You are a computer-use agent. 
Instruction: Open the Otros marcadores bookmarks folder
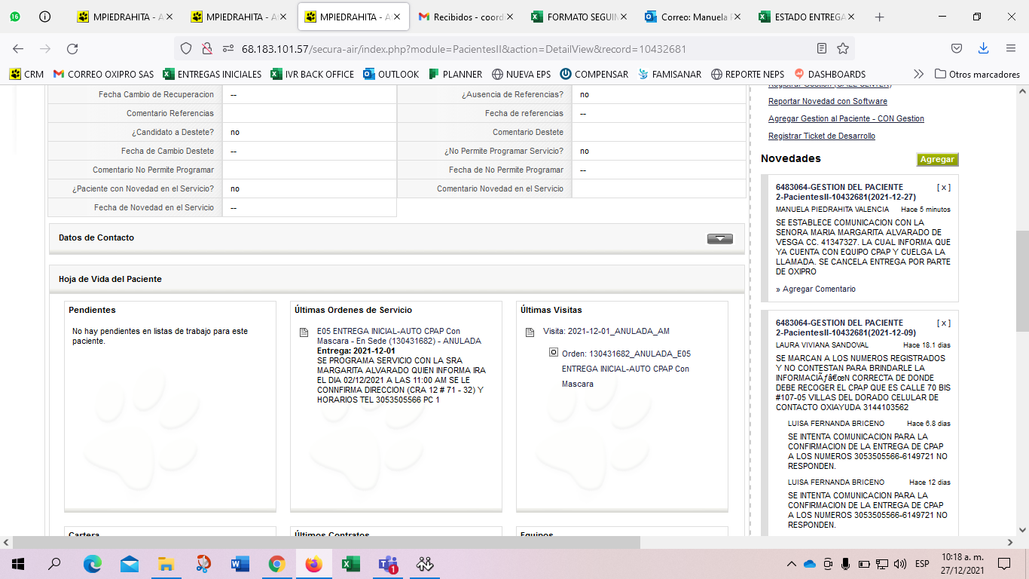coord(977,74)
